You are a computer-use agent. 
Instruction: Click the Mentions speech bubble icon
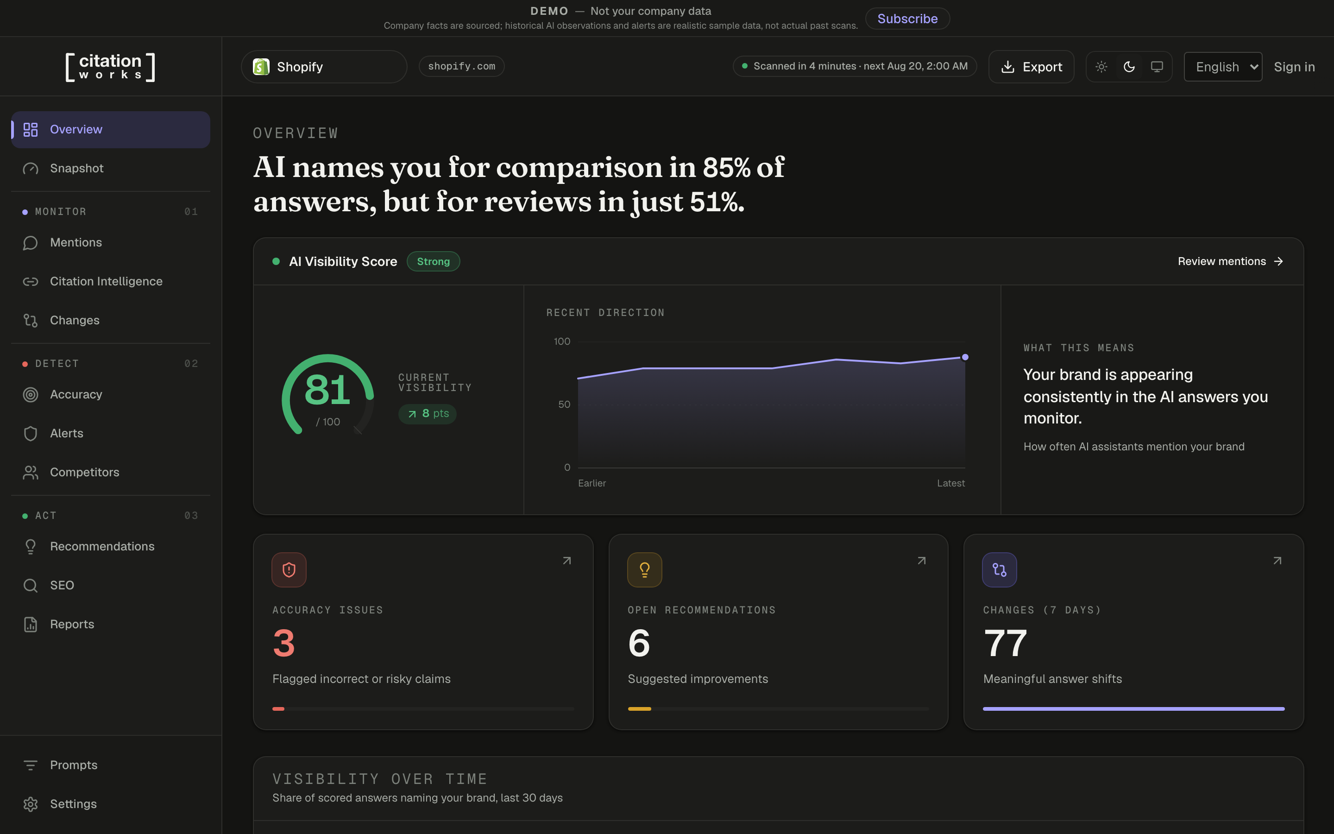(30, 243)
